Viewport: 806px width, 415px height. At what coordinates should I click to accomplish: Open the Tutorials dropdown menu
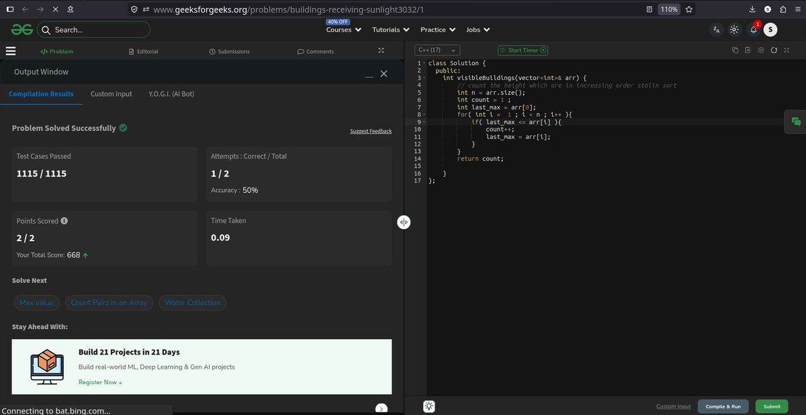point(390,30)
